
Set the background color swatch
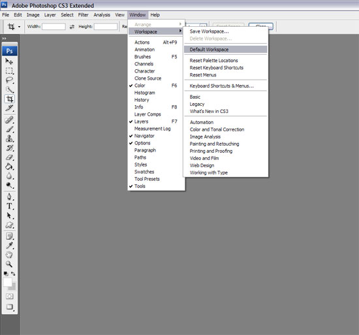coord(13,287)
